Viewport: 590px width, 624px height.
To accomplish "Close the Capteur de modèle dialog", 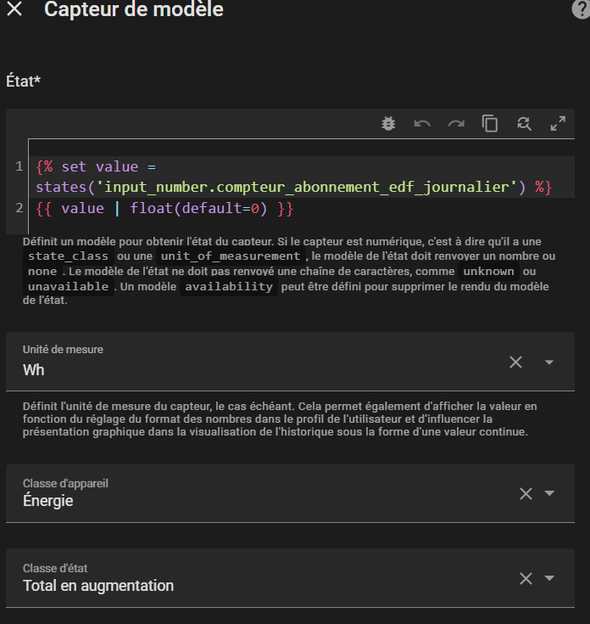I will pyautogui.click(x=14, y=10).
